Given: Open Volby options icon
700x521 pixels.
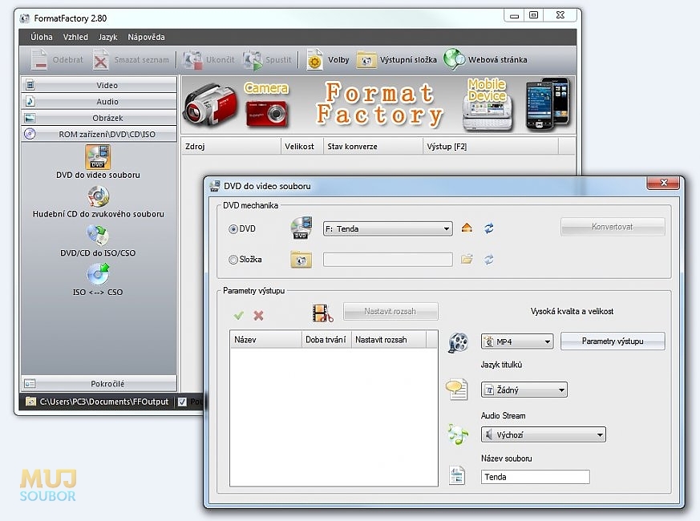Looking at the screenshot, I should click(314, 60).
